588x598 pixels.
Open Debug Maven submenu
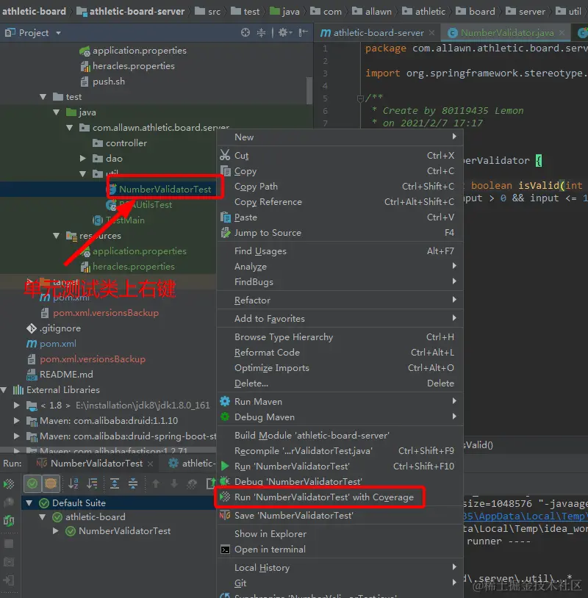pyautogui.click(x=340, y=417)
